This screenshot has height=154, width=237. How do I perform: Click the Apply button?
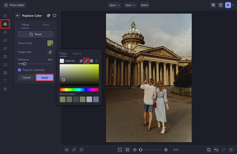click(x=45, y=78)
